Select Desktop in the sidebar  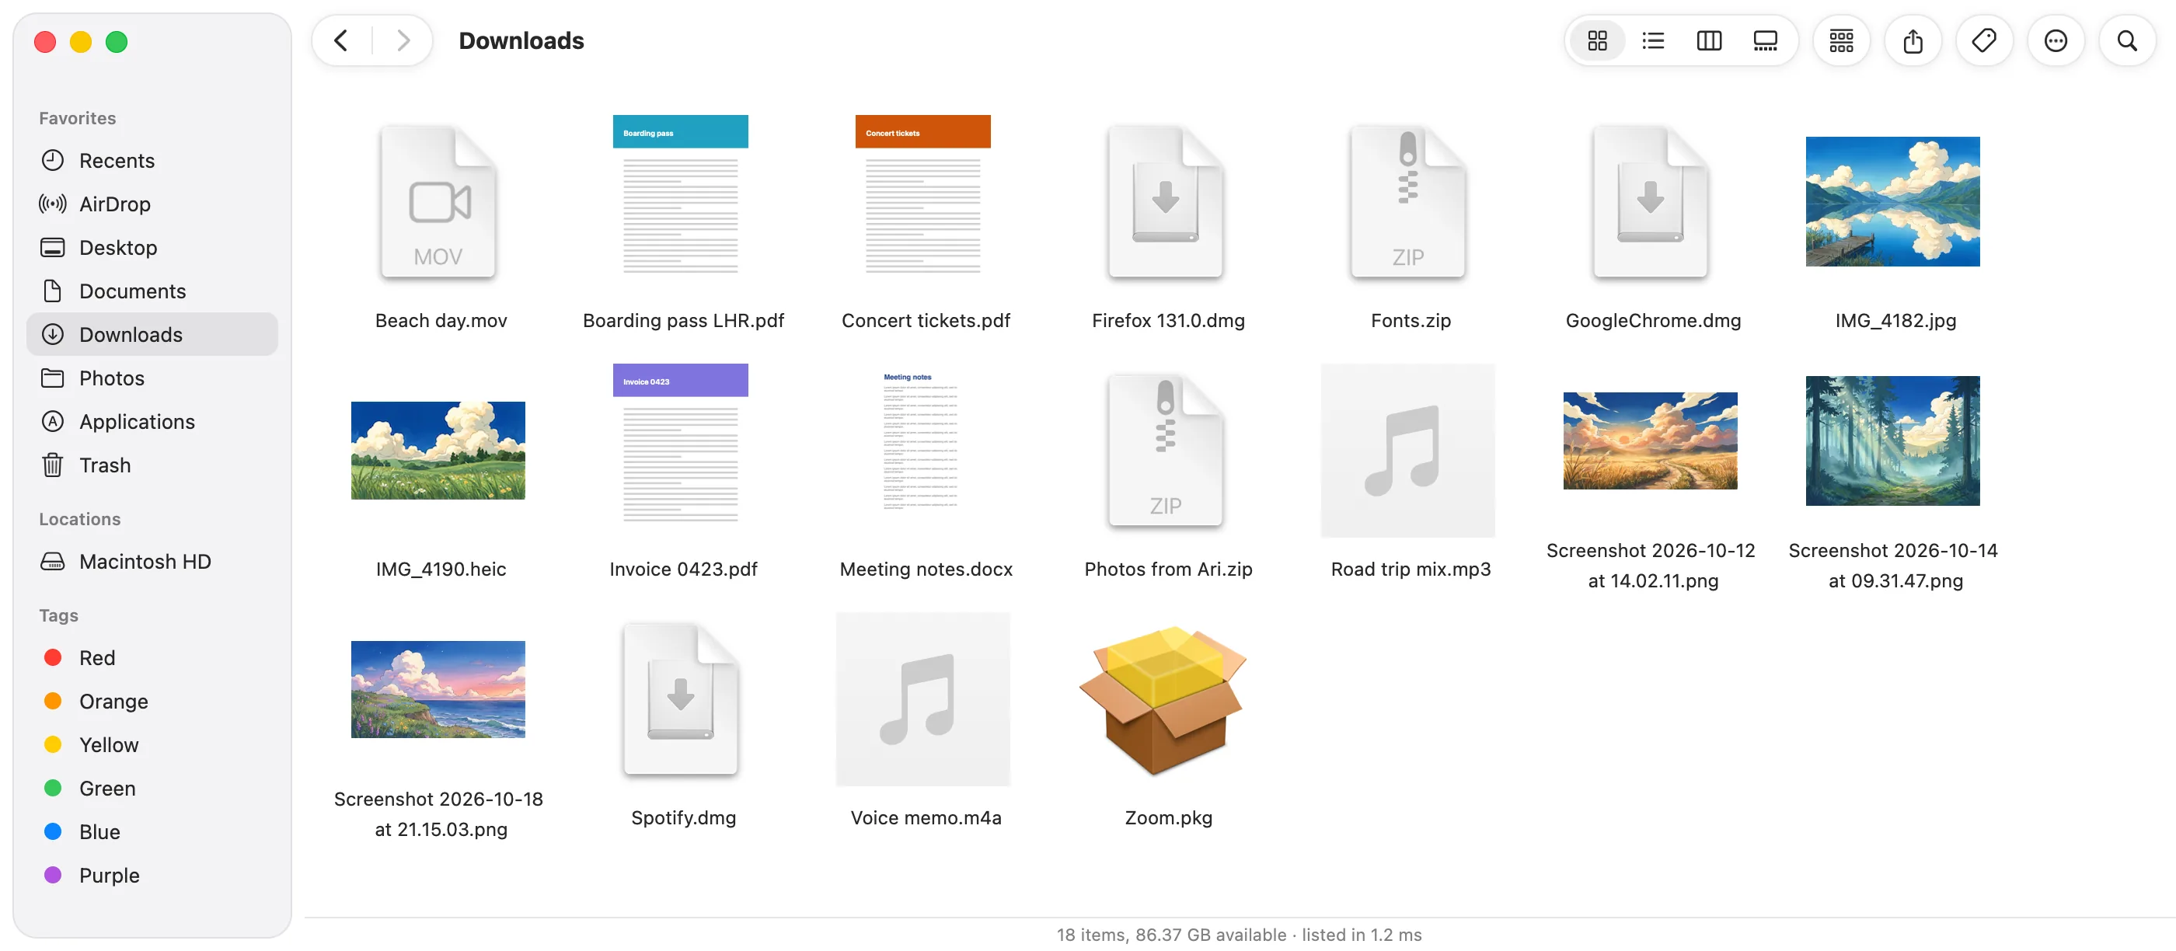(152, 248)
